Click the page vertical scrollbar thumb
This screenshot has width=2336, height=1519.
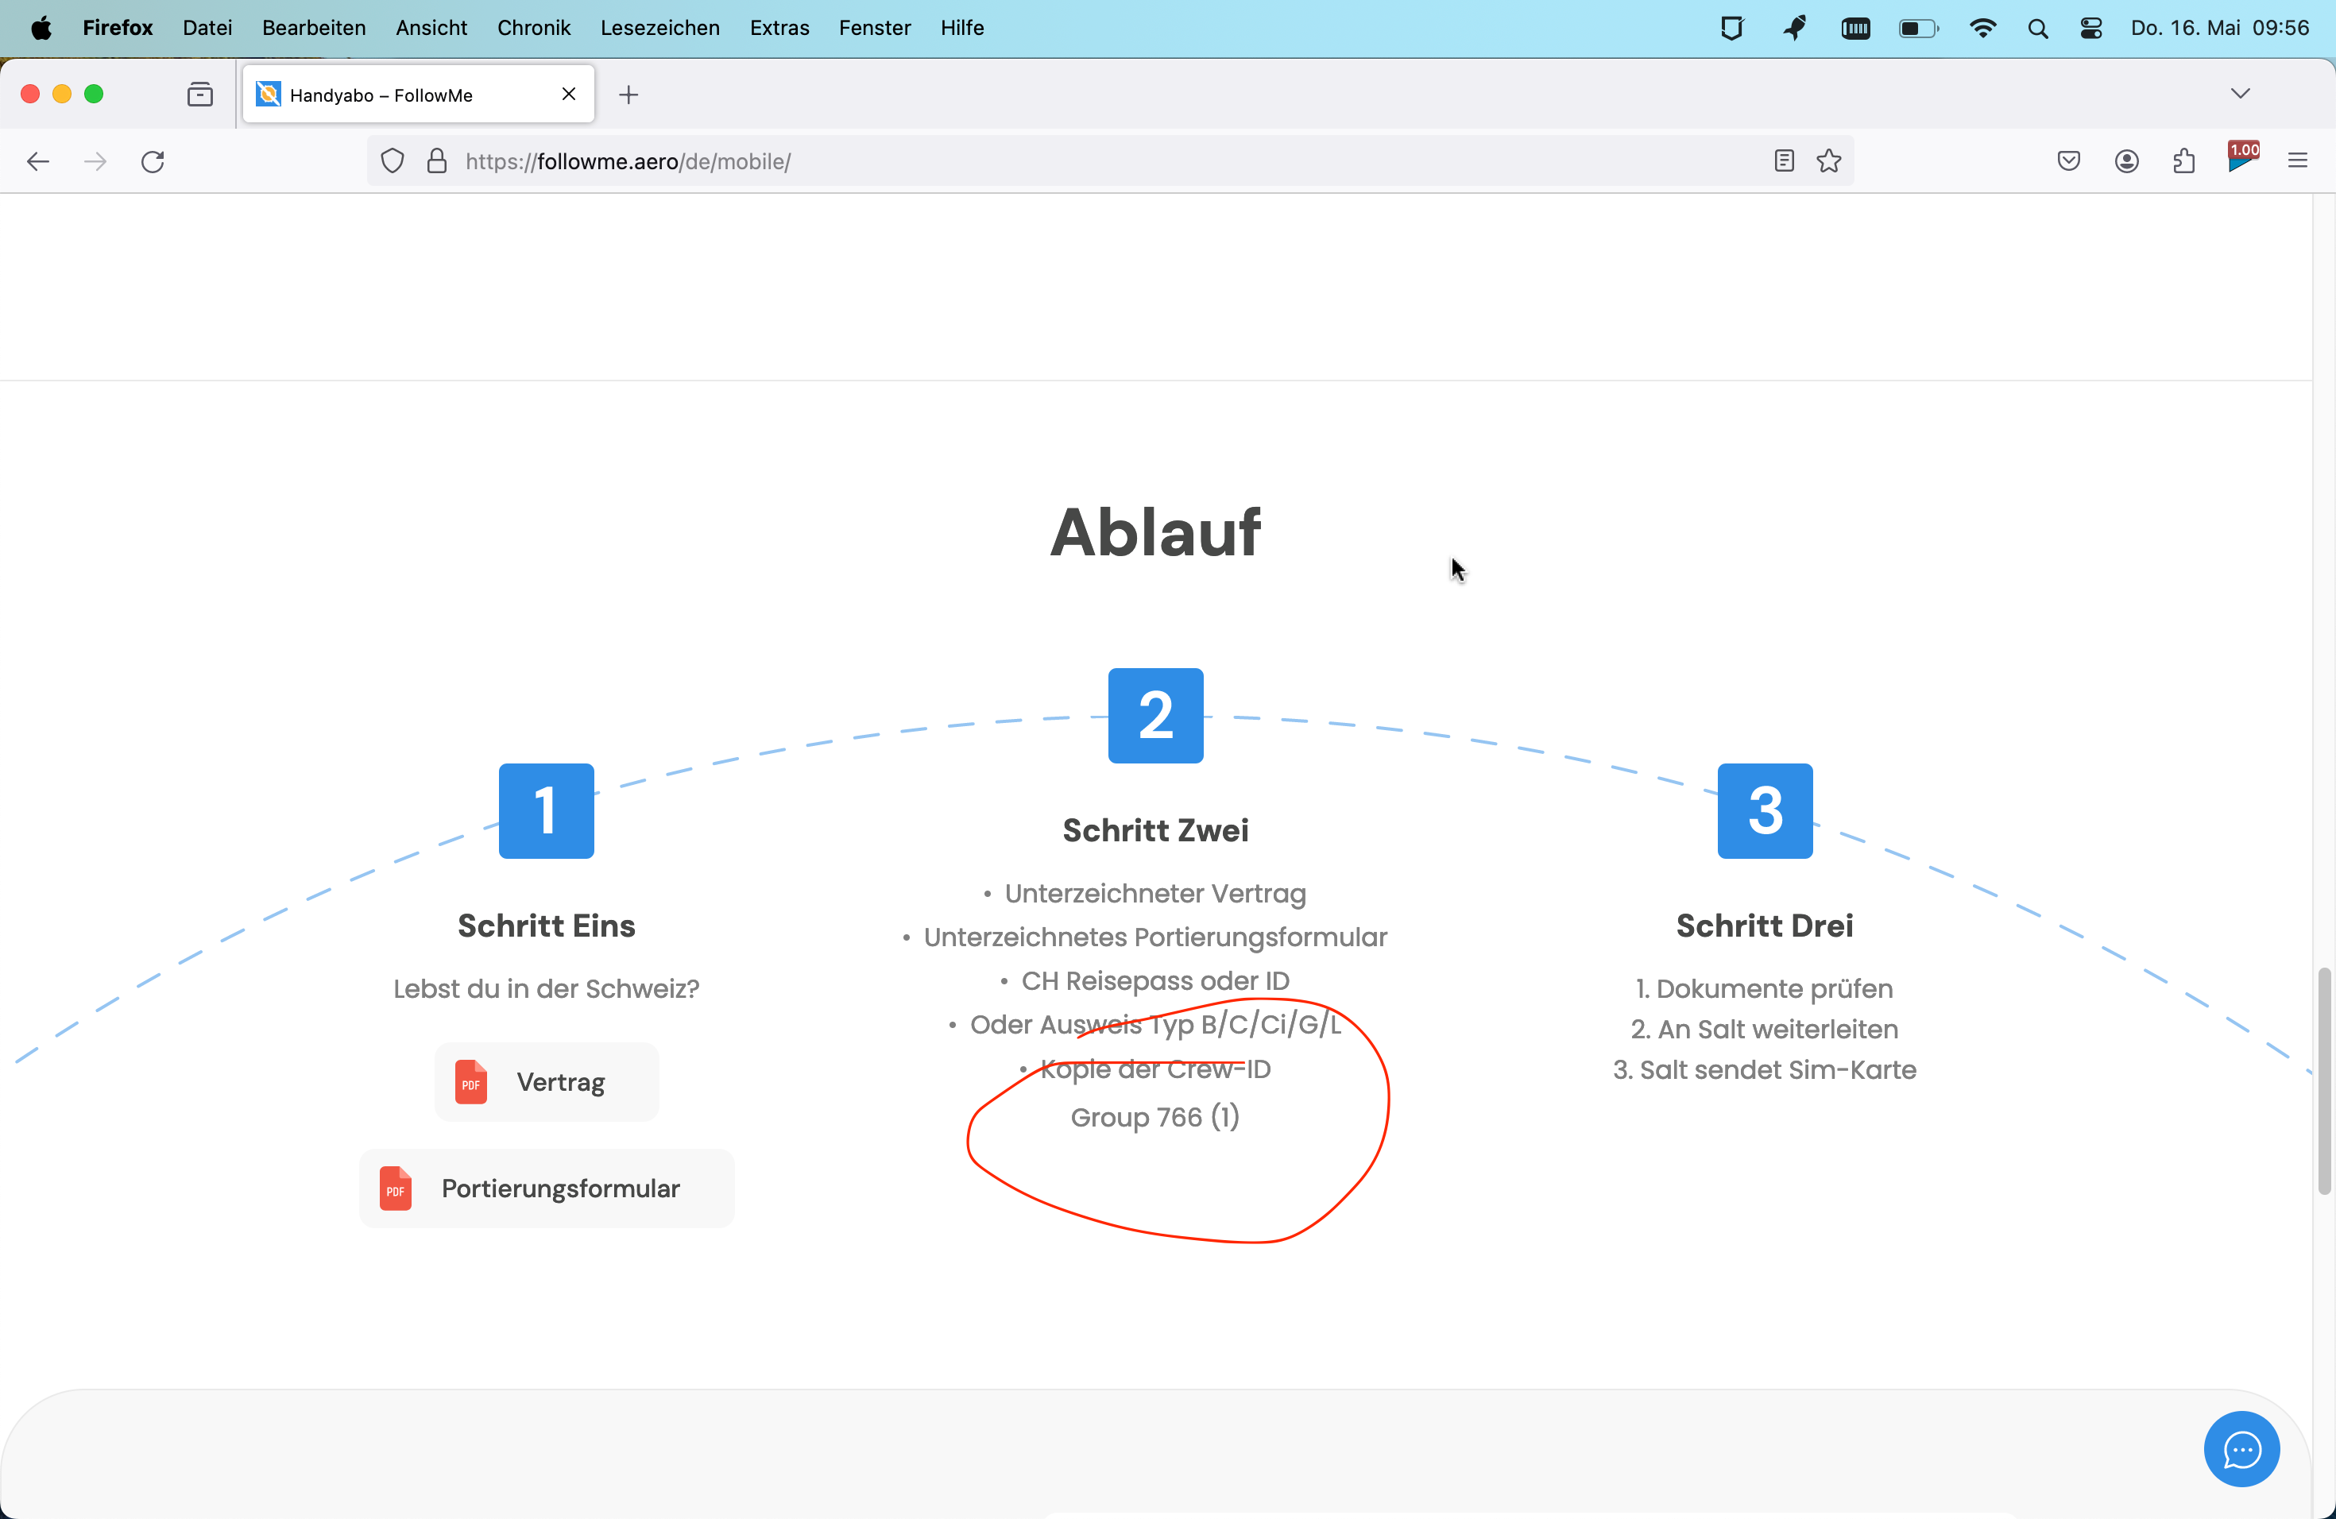tap(2323, 1080)
